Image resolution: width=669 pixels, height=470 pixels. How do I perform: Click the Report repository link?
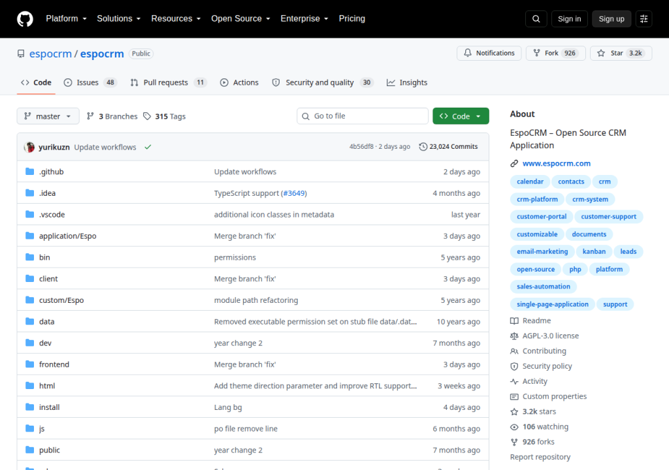coord(540,457)
